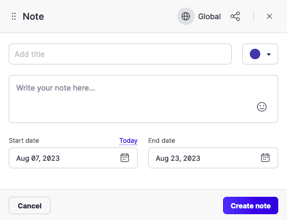Click the Note heading text

coord(33,16)
